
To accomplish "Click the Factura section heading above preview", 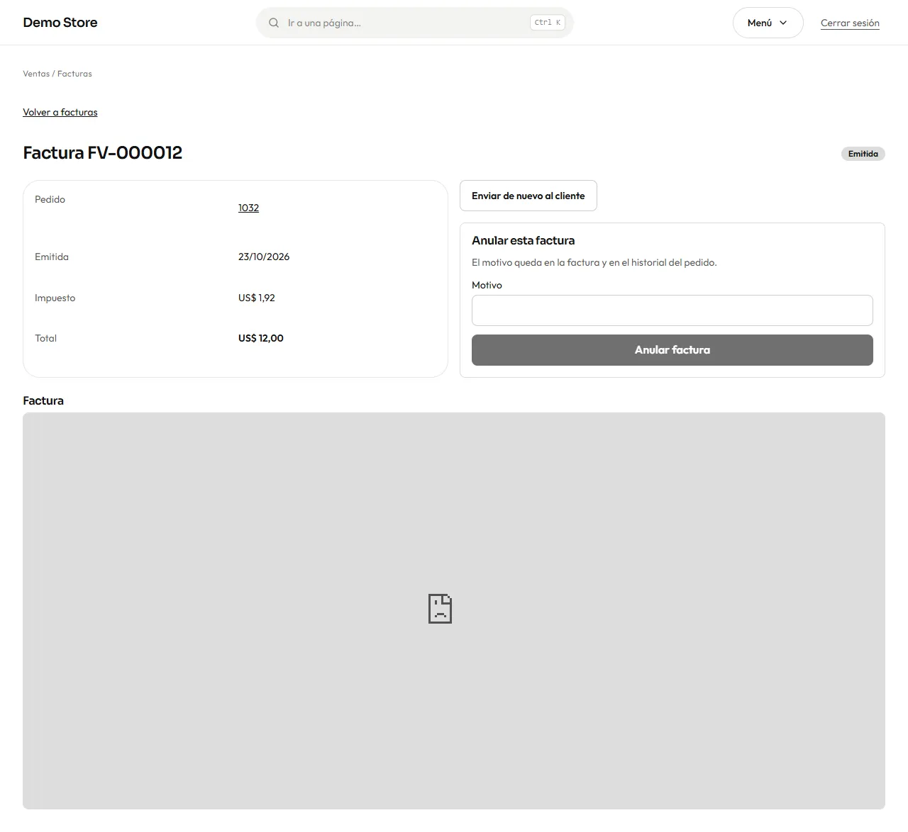I will click(43, 400).
